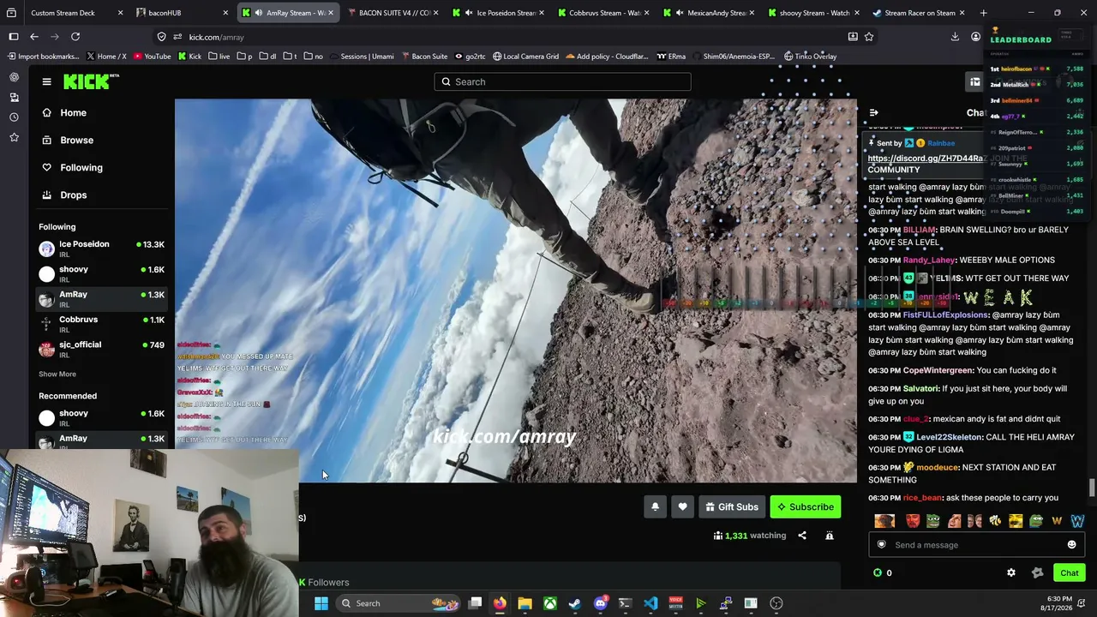
Task: Open Firefox from the taskbar
Action: (x=500, y=603)
